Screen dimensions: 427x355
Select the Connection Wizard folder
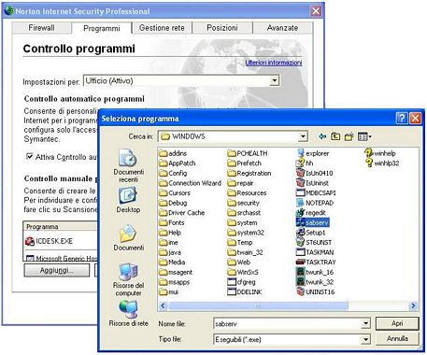tap(190, 183)
